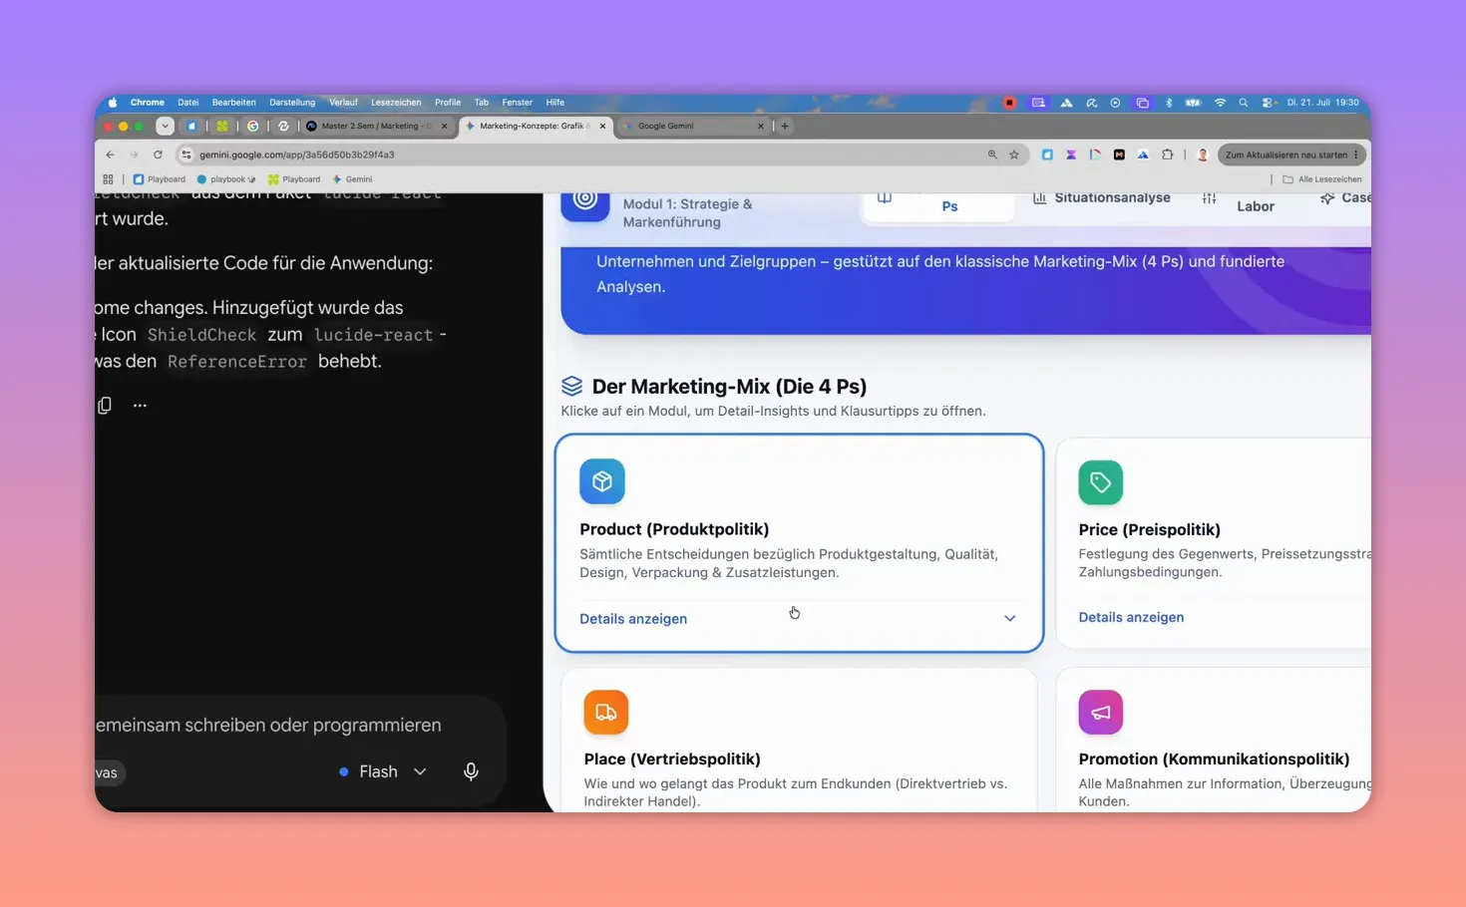1466x907 pixels.
Task: Open the Chrome tab search dropdown
Action: (165, 126)
